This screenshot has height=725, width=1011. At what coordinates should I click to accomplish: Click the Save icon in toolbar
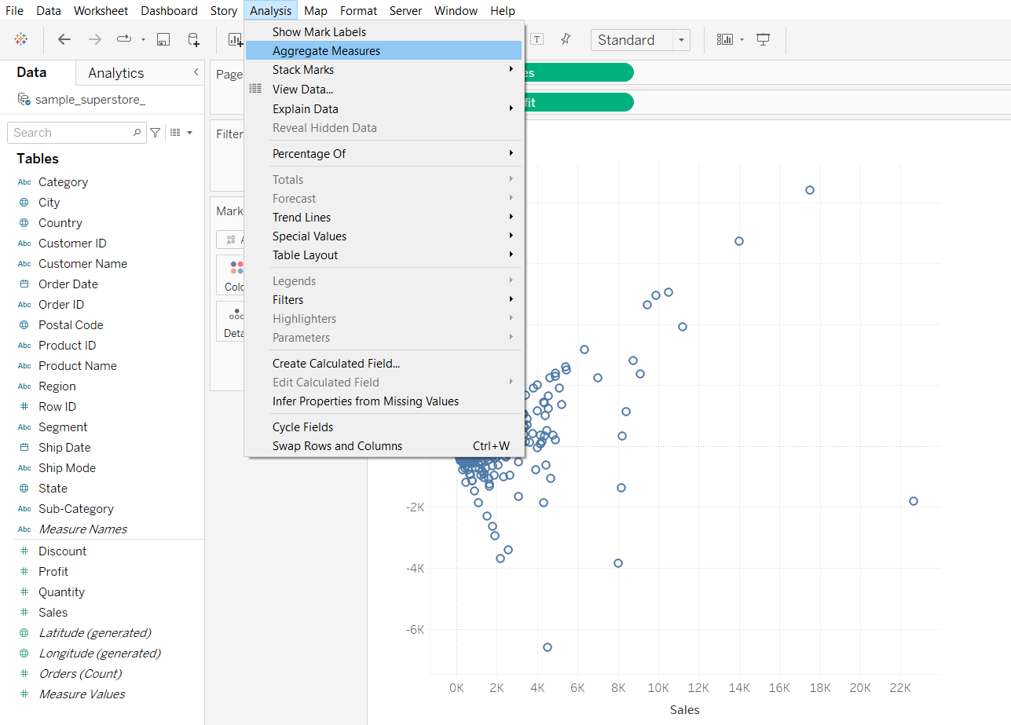(x=163, y=39)
